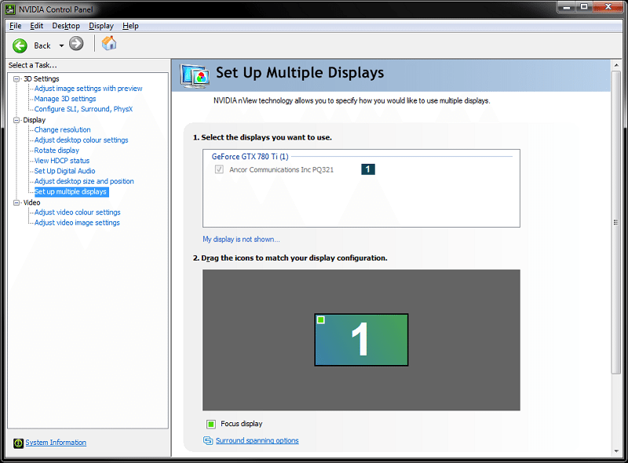This screenshot has height=463, width=628.
Task: Click the Video category label
Action: tap(31, 202)
